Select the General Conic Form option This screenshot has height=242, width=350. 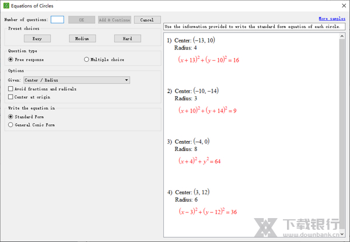click(x=10, y=125)
